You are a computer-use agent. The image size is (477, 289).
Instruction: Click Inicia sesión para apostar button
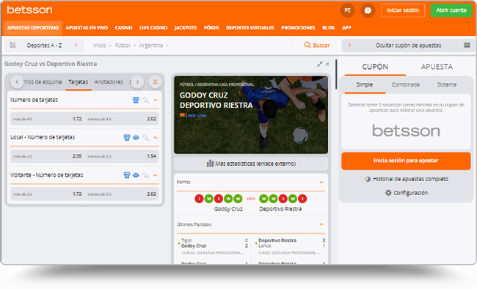coord(406,161)
